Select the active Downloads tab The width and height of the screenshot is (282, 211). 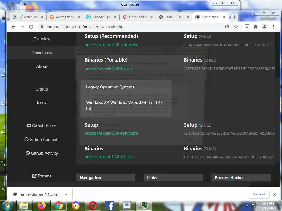[x=210, y=17]
